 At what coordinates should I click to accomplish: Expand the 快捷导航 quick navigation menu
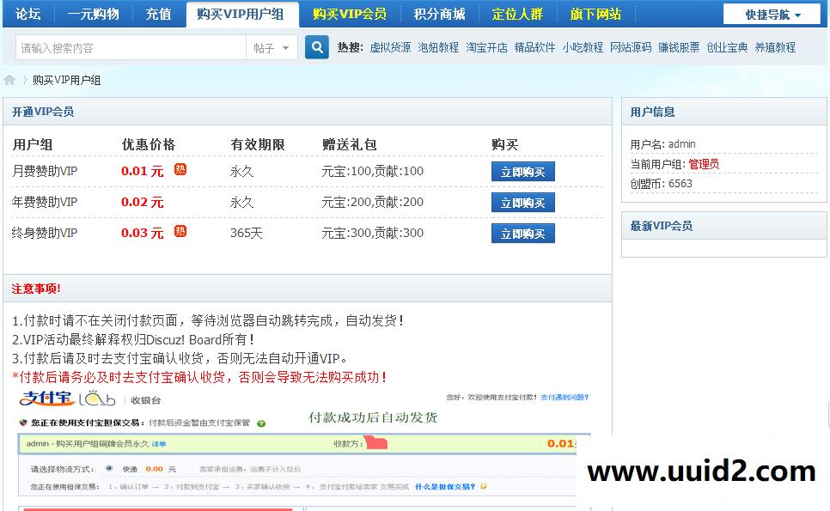coord(771,14)
